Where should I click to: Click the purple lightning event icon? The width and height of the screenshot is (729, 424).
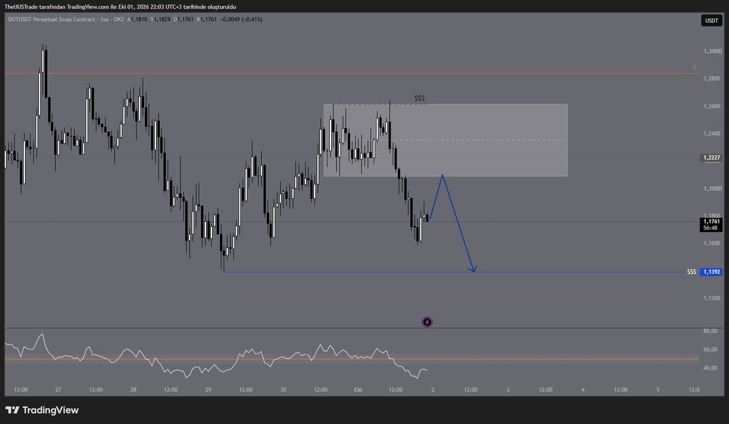pos(427,322)
